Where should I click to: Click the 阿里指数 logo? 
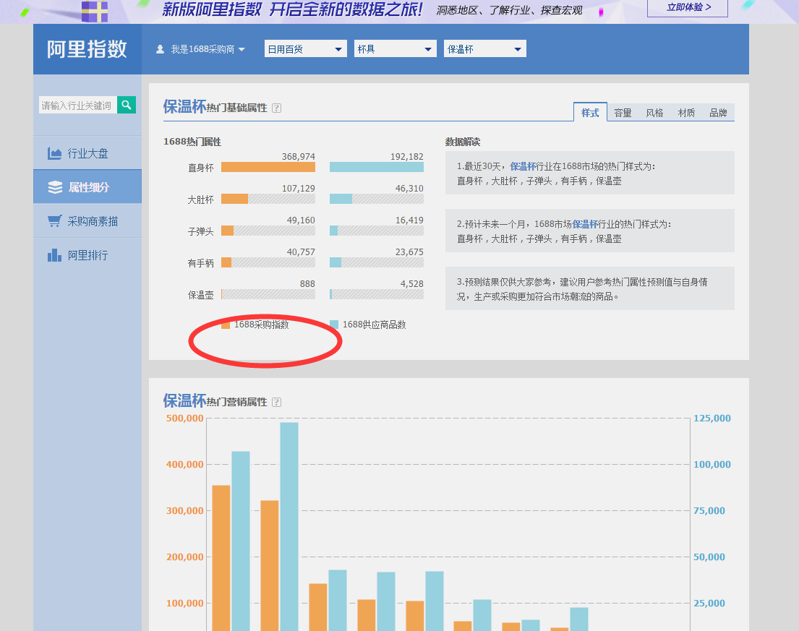click(87, 49)
